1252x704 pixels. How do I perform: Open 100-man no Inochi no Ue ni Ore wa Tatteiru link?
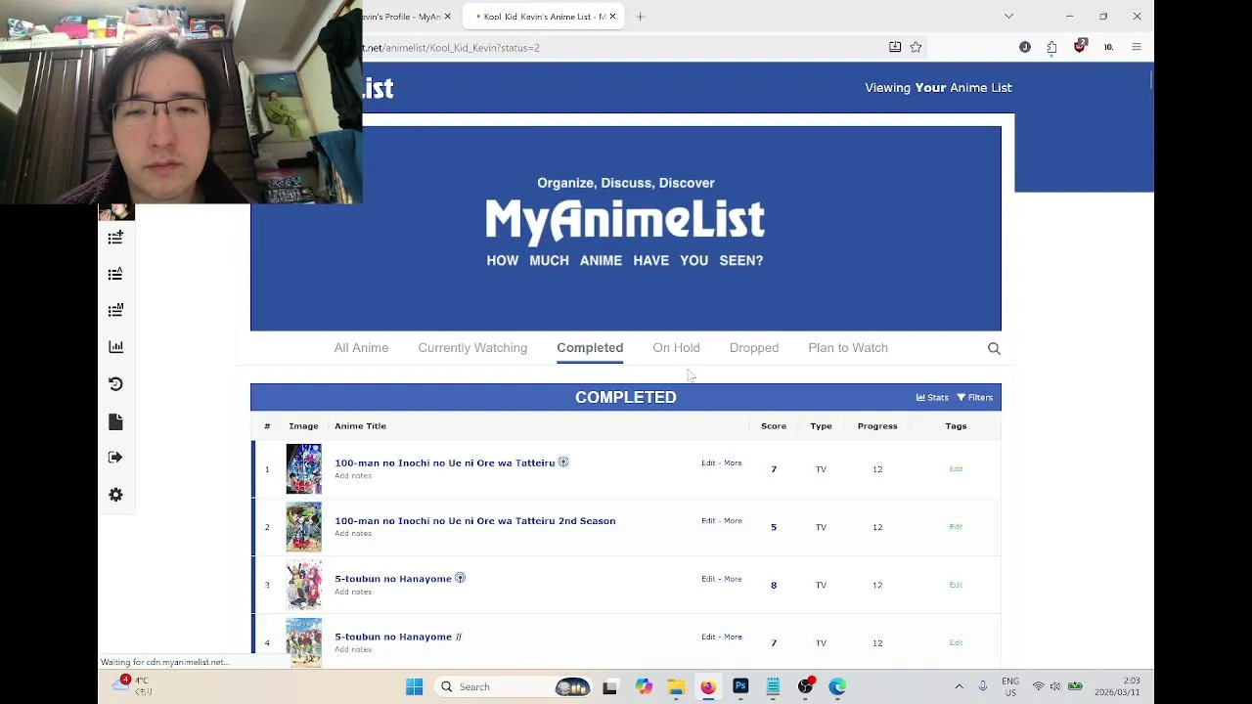pyautogui.click(x=444, y=463)
